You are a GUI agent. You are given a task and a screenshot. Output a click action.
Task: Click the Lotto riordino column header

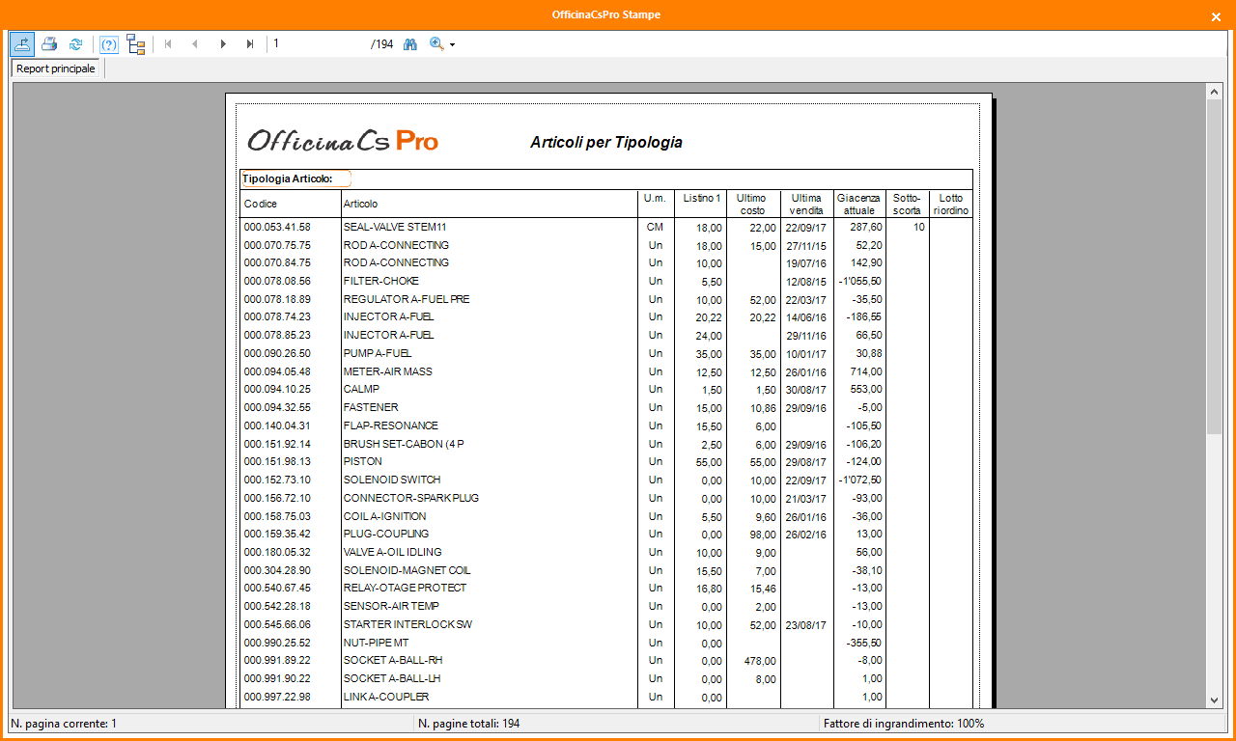(951, 205)
